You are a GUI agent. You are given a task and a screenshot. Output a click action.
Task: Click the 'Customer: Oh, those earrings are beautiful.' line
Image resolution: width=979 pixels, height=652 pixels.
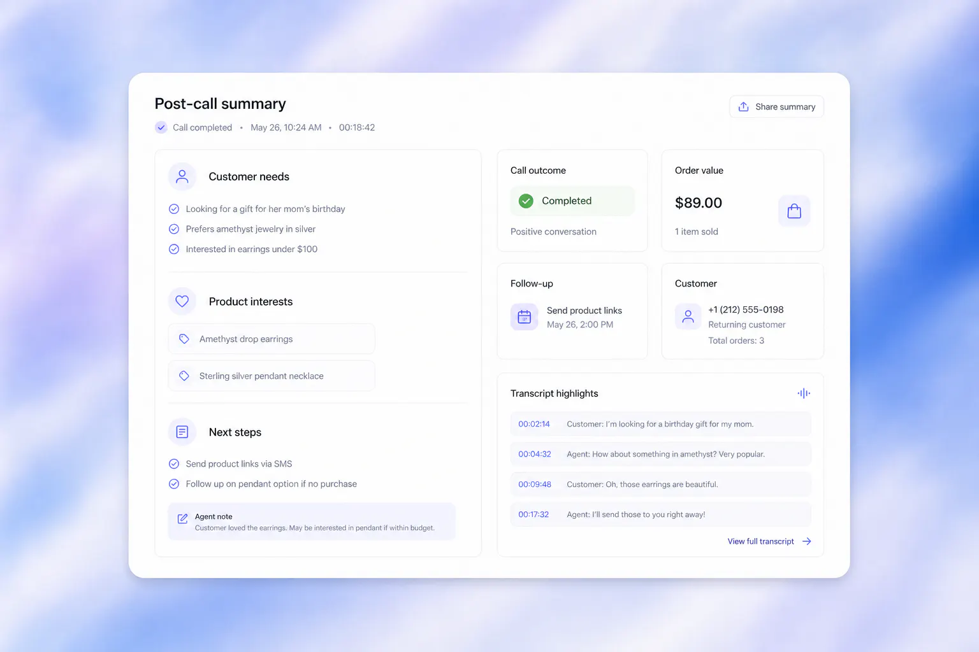642,485
